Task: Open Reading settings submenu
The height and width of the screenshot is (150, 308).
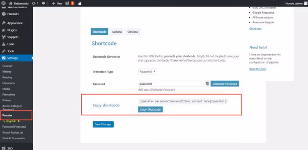Action: point(7,77)
